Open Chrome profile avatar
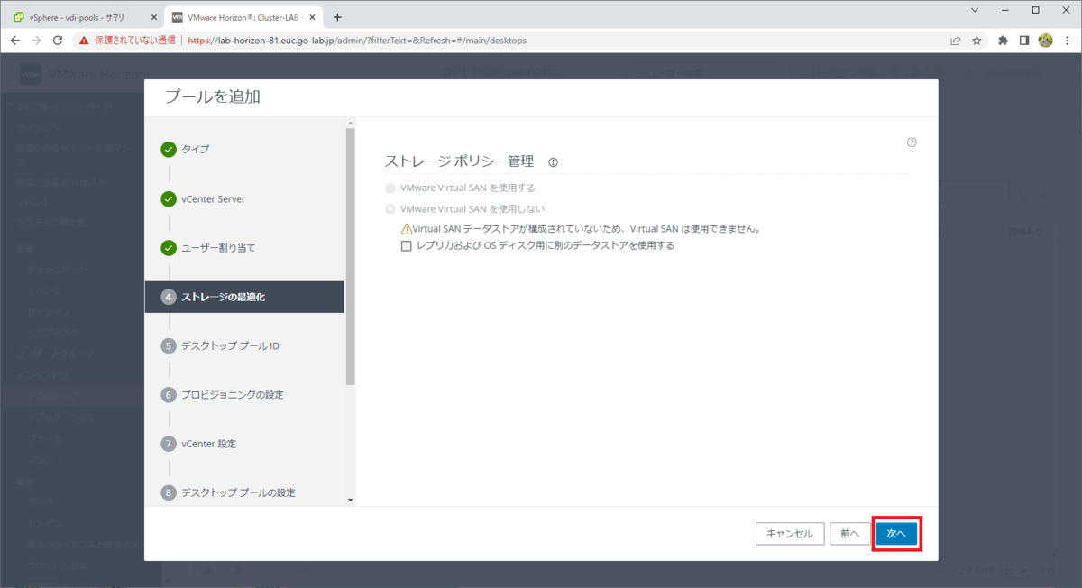 click(x=1046, y=41)
